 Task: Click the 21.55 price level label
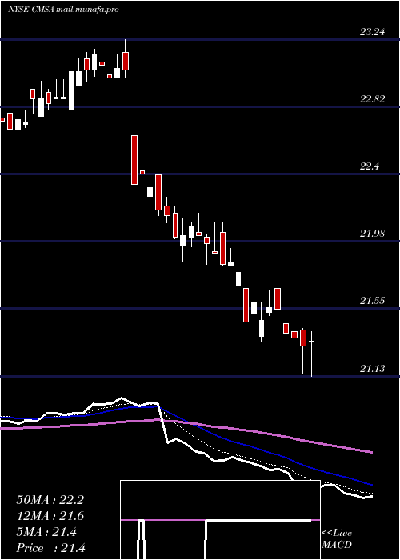tap(372, 301)
